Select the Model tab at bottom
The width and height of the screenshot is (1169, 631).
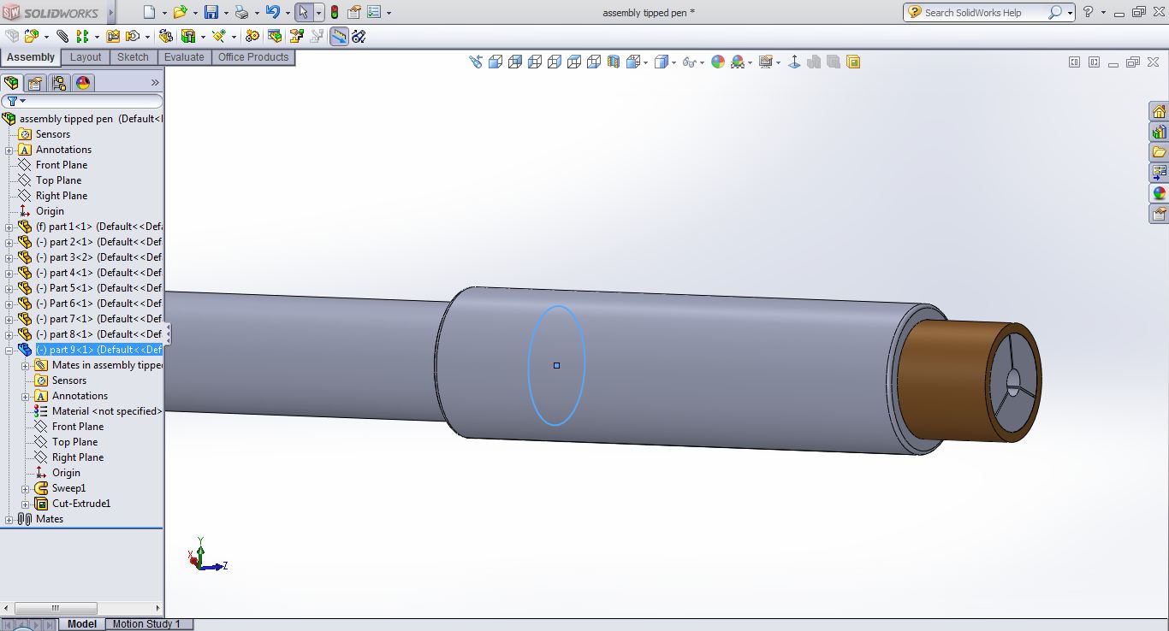coord(82,624)
